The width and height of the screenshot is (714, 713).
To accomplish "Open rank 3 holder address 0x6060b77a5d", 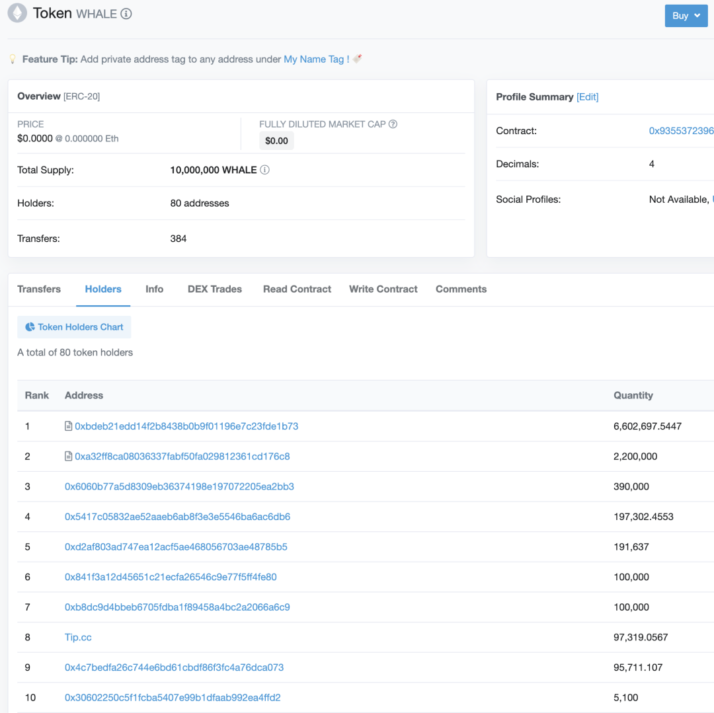I will (x=179, y=487).
